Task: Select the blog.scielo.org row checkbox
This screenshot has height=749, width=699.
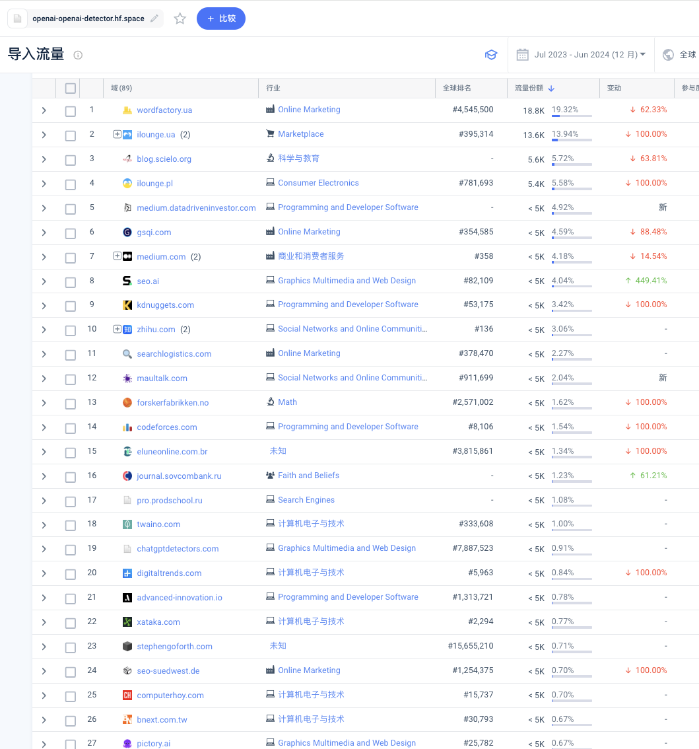Action: pos(70,160)
